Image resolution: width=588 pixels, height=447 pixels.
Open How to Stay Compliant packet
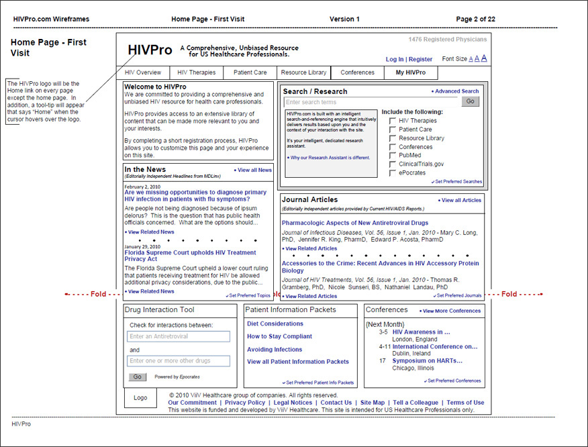point(279,336)
